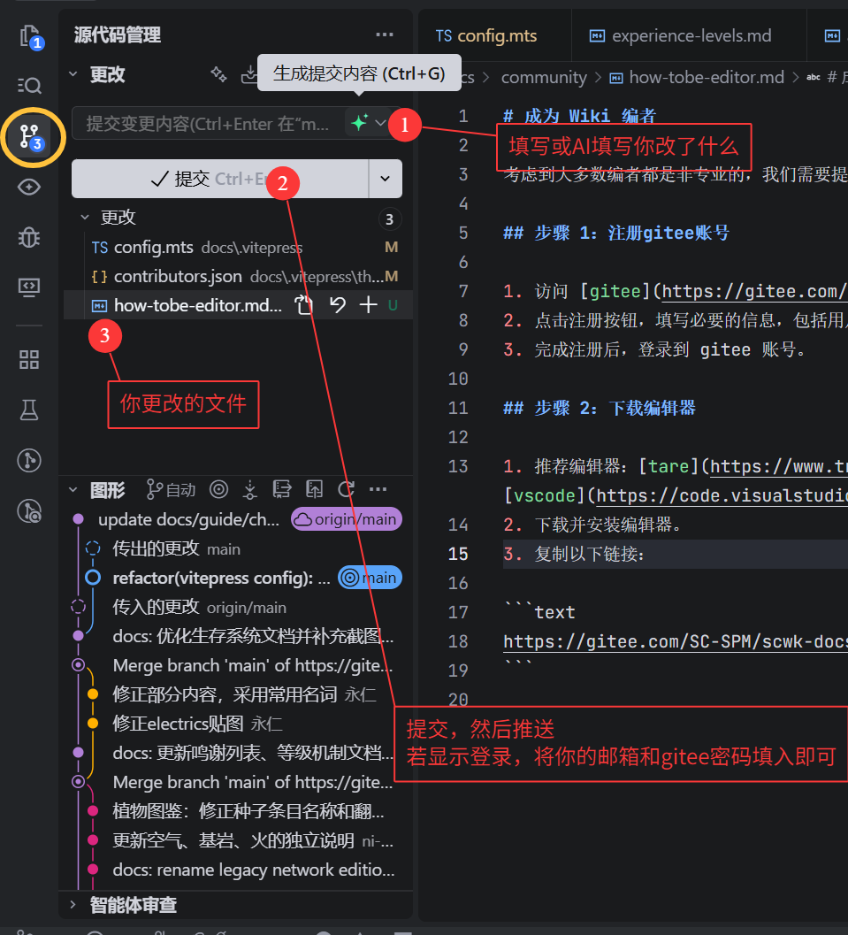Stage how-tobe-editor.md with the plus icon
848x935 pixels.
pos(368,305)
